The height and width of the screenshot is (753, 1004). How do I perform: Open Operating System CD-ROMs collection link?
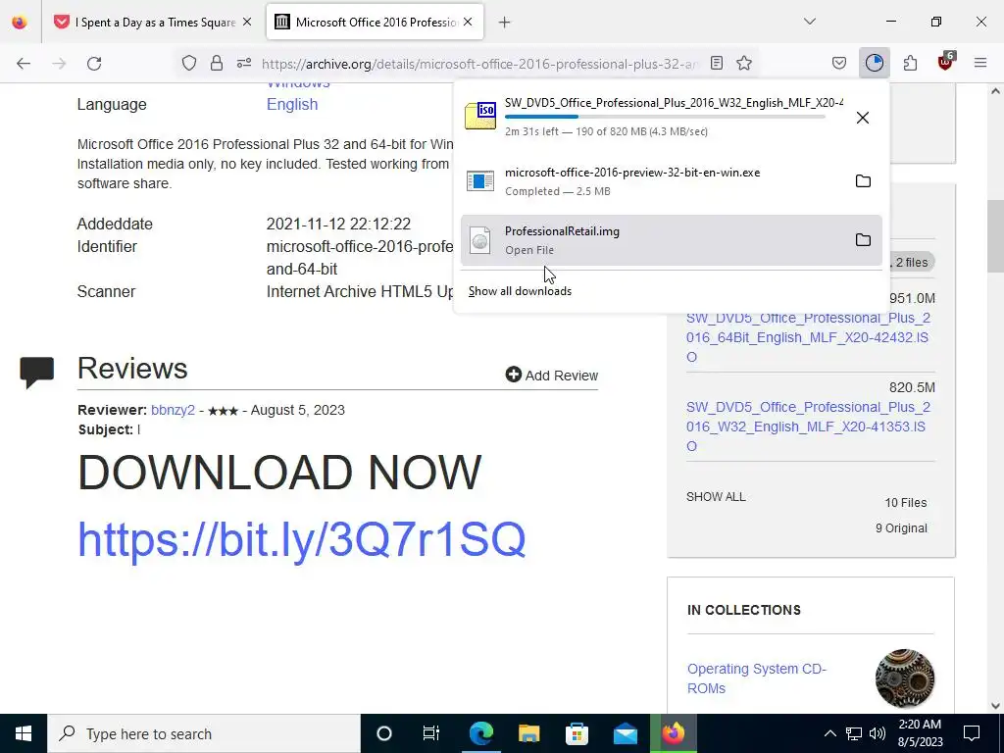(757, 678)
